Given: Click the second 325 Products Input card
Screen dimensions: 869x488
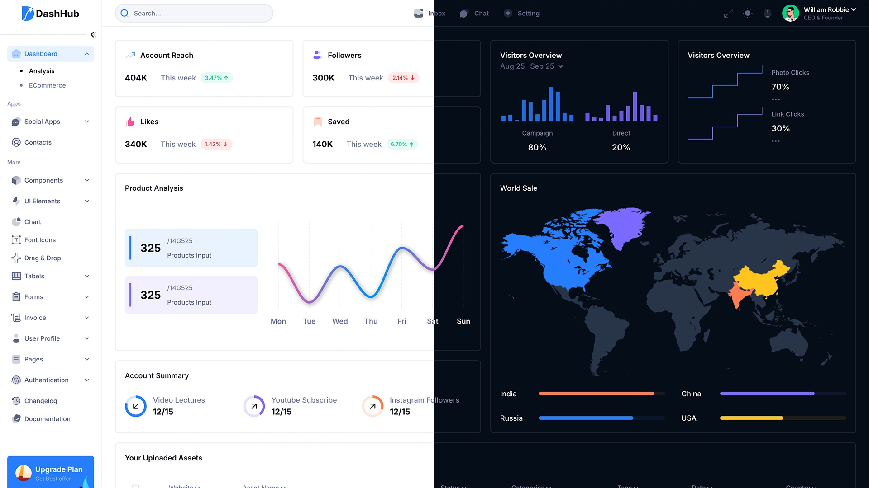Looking at the screenshot, I should click(191, 295).
